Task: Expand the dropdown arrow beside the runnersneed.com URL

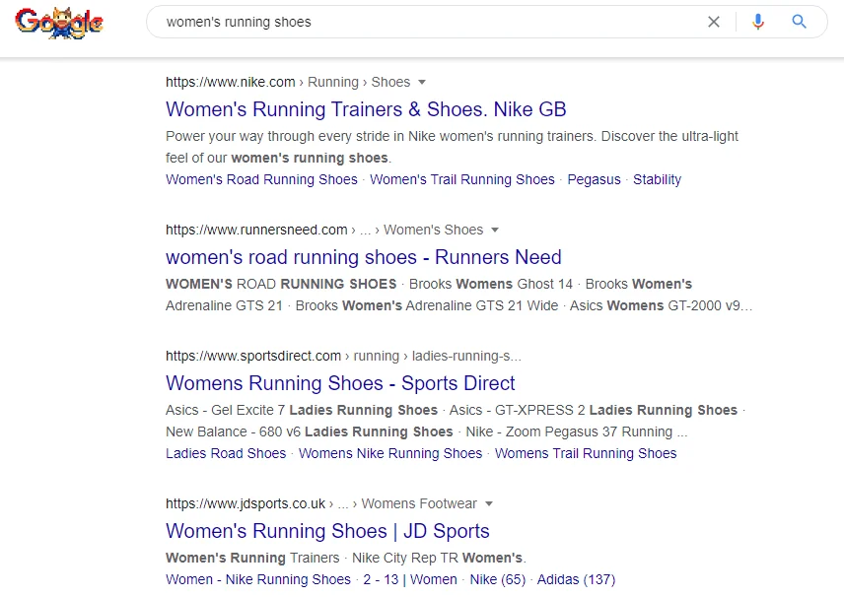Action: pos(495,231)
